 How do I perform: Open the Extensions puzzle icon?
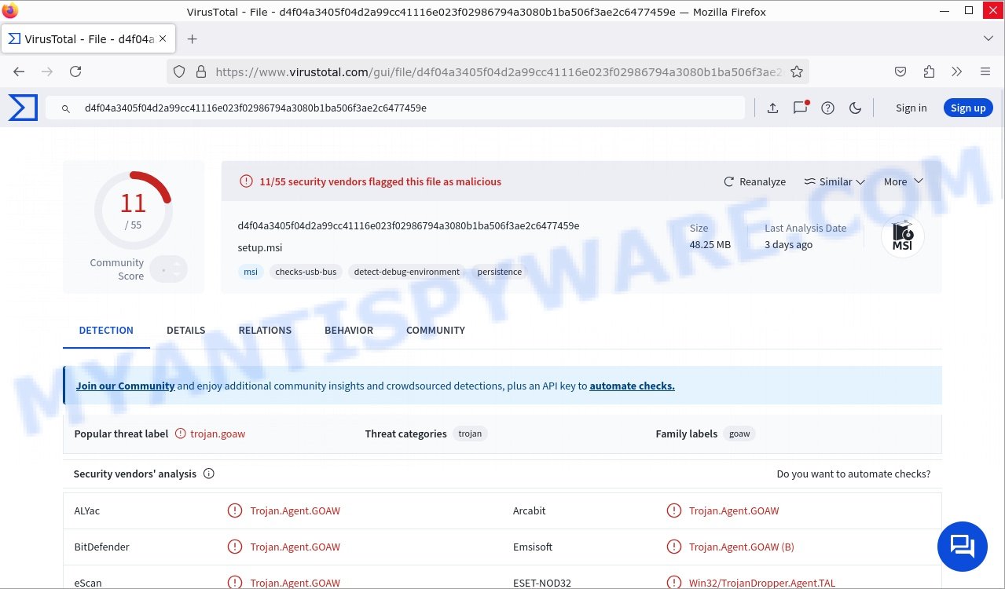(x=929, y=71)
